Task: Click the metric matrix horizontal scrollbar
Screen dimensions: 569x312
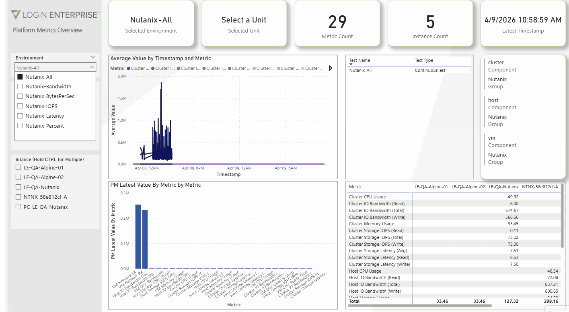Action: point(419,306)
